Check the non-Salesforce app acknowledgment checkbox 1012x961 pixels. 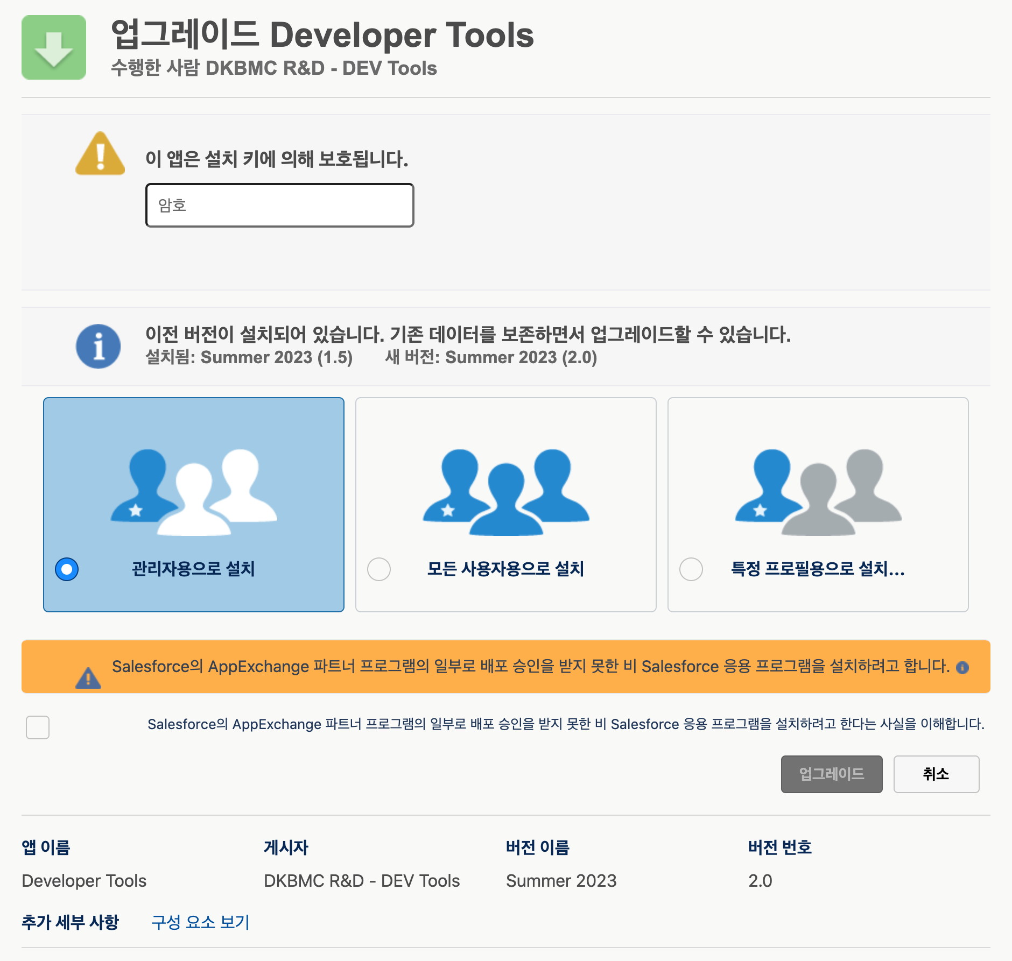point(38,727)
